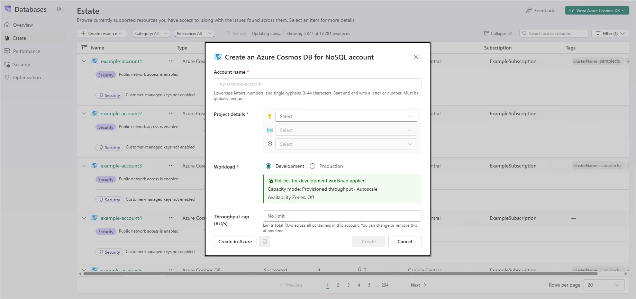
Task: Open the more options ellipsis for example-account2
Action: click(x=171, y=113)
